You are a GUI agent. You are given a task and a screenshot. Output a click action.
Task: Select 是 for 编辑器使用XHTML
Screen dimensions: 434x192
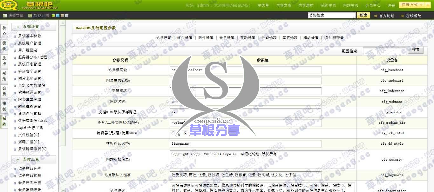pos(173,133)
